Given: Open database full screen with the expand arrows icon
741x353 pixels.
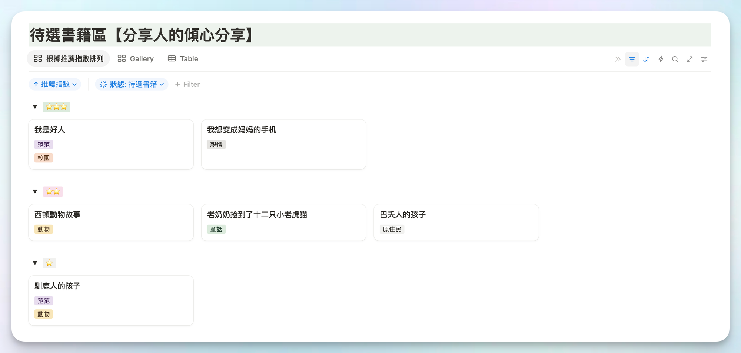Looking at the screenshot, I should (x=690, y=59).
